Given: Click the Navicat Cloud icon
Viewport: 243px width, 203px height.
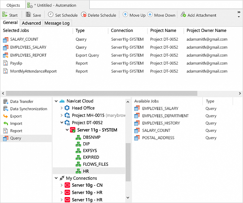Looking at the screenshot, I should [62, 101].
